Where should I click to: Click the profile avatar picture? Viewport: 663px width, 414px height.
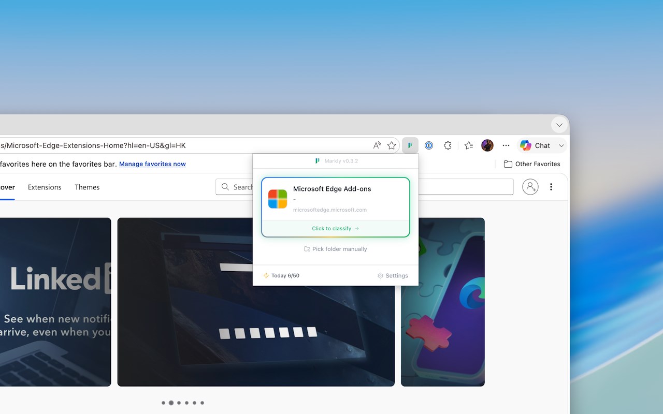pos(487,145)
